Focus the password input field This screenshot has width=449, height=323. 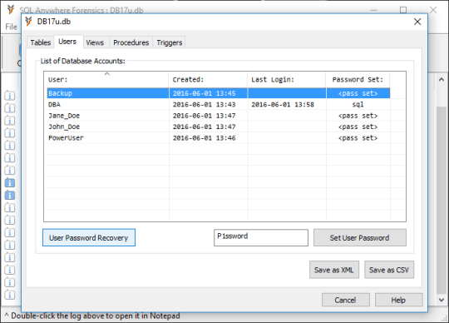coord(261,237)
